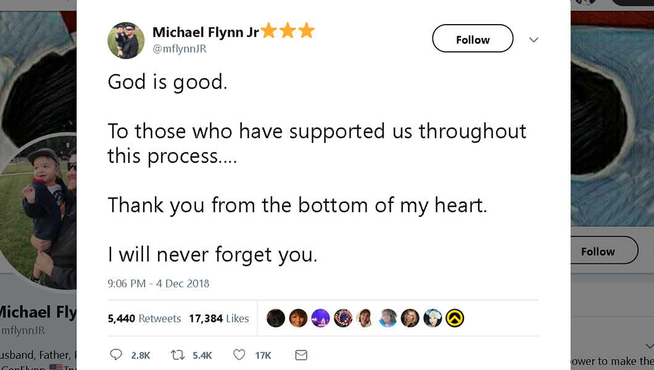Image resolution: width=654 pixels, height=370 pixels.
Task: View the 17,384 Likes list
Action: [x=219, y=319]
